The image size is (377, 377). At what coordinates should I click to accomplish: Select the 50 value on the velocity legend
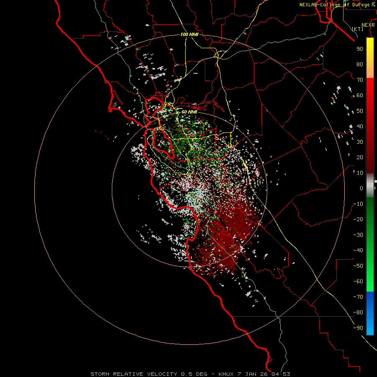[360, 111]
